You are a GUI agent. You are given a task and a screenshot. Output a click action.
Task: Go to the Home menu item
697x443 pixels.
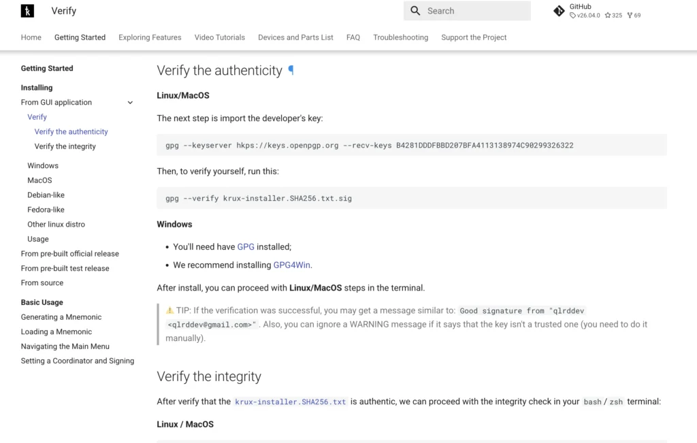pos(31,37)
